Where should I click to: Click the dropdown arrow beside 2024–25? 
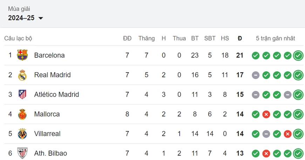tap(41, 18)
